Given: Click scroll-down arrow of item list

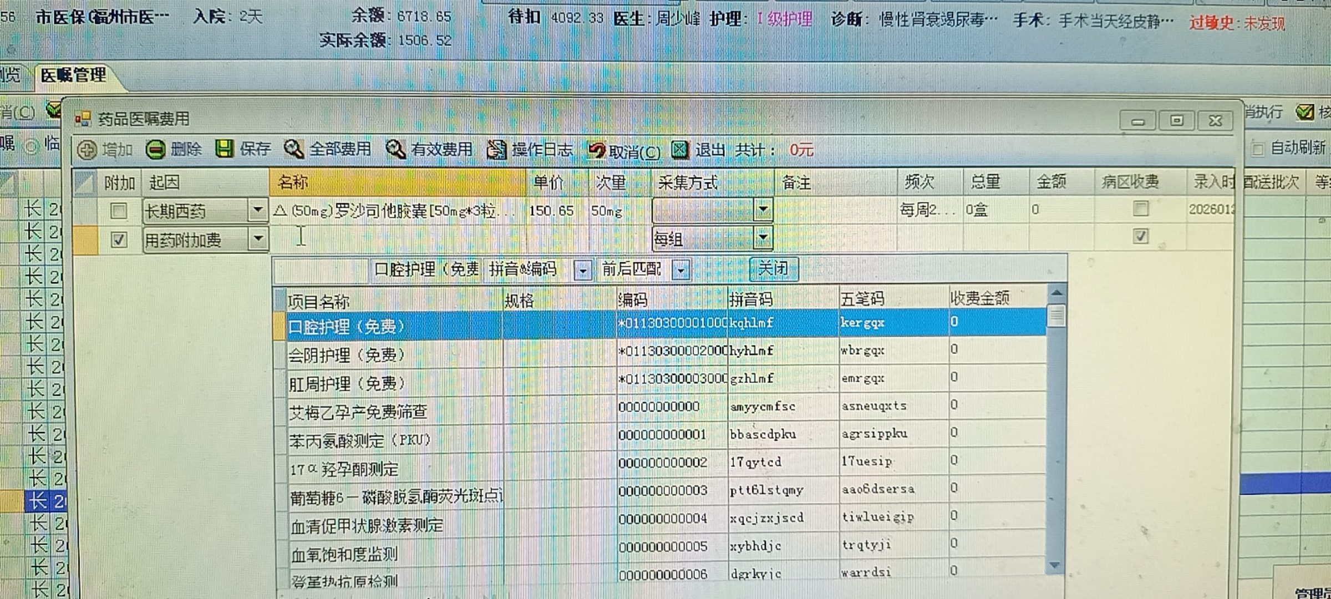Looking at the screenshot, I should [x=1055, y=565].
